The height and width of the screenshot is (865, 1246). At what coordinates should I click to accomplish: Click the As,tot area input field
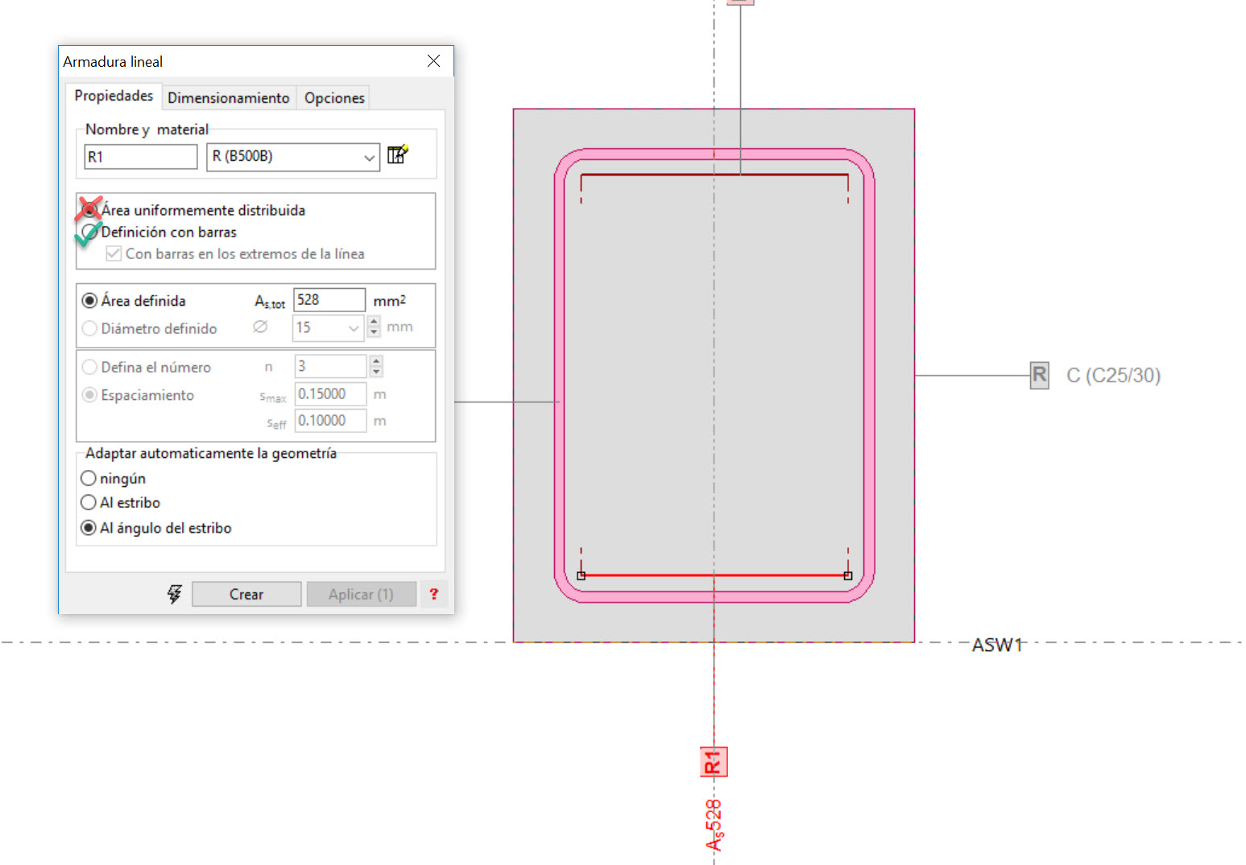pos(329,300)
